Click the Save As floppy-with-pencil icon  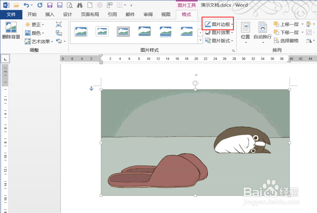[x=60, y=5]
